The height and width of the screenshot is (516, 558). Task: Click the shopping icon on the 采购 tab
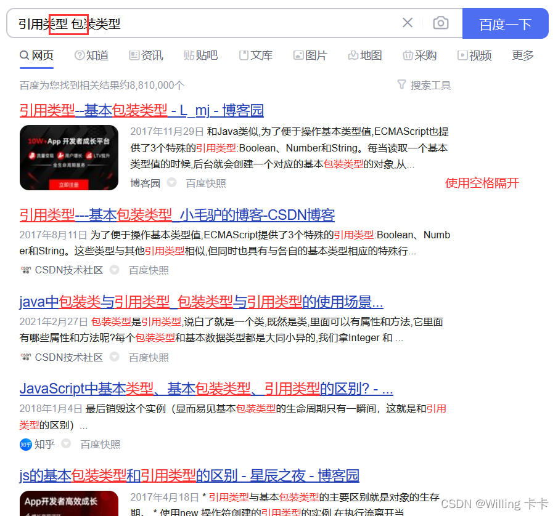[408, 55]
